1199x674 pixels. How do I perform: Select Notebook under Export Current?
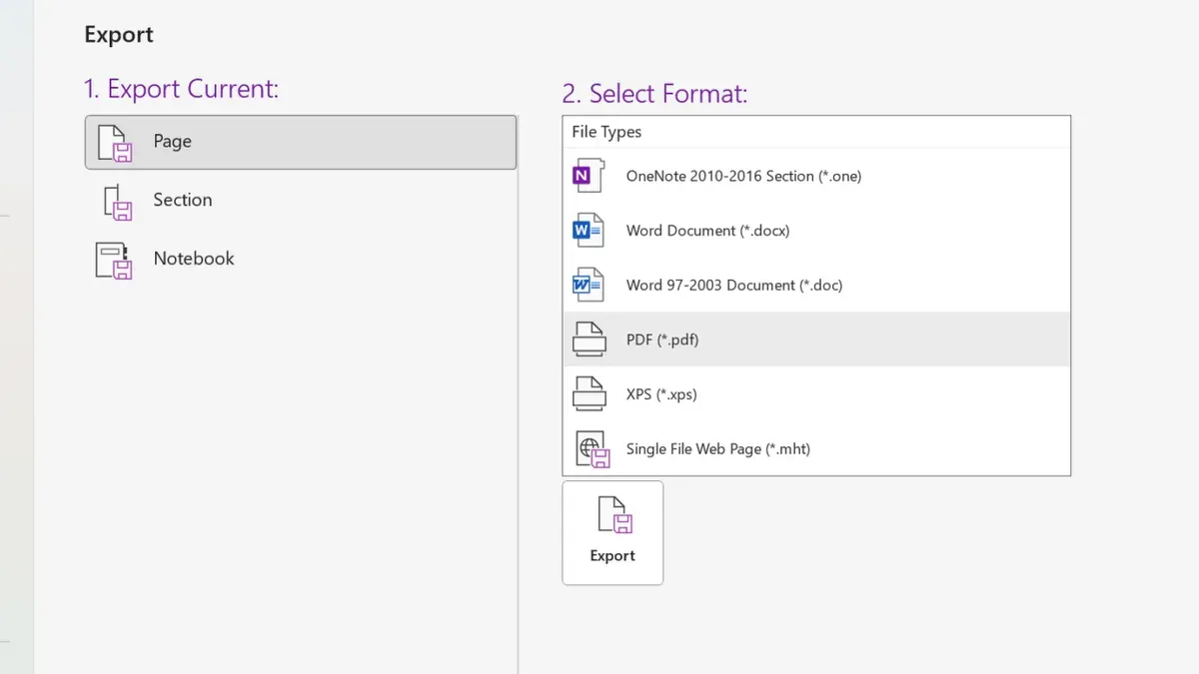(x=301, y=260)
